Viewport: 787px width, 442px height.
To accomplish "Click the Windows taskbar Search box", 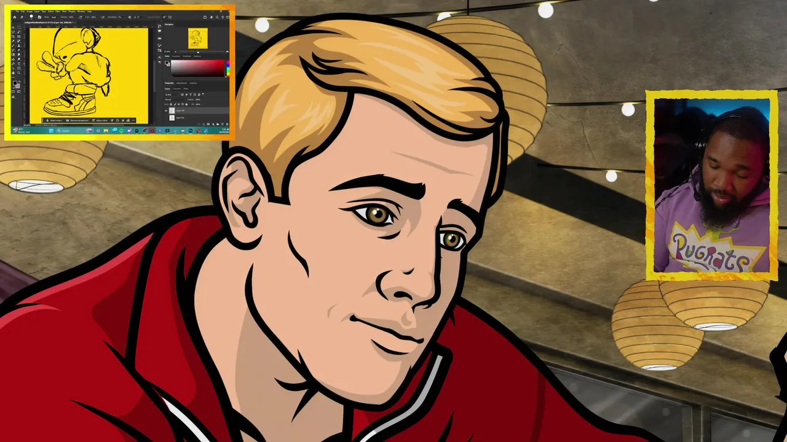I will click(71, 131).
